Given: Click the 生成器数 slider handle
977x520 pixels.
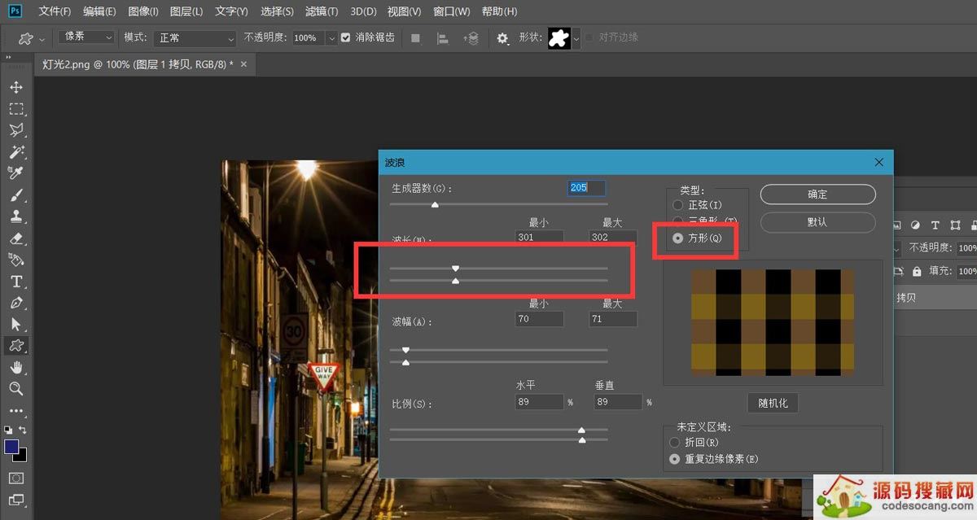Looking at the screenshot, I should pyautogui.click(x=435, y=205).
